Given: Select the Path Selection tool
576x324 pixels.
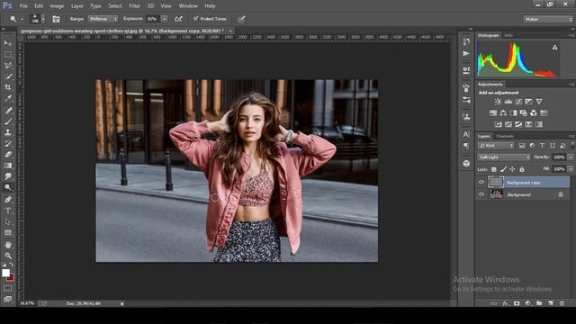Looking at the screenshot, I should (8, 221).
